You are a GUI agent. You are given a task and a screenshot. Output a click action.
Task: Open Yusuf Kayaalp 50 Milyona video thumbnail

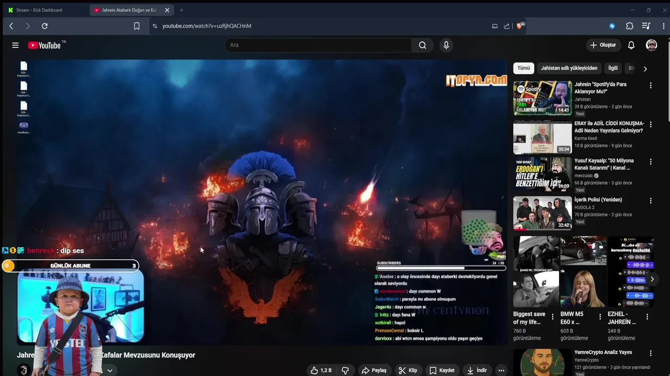(x=542, y=174)
